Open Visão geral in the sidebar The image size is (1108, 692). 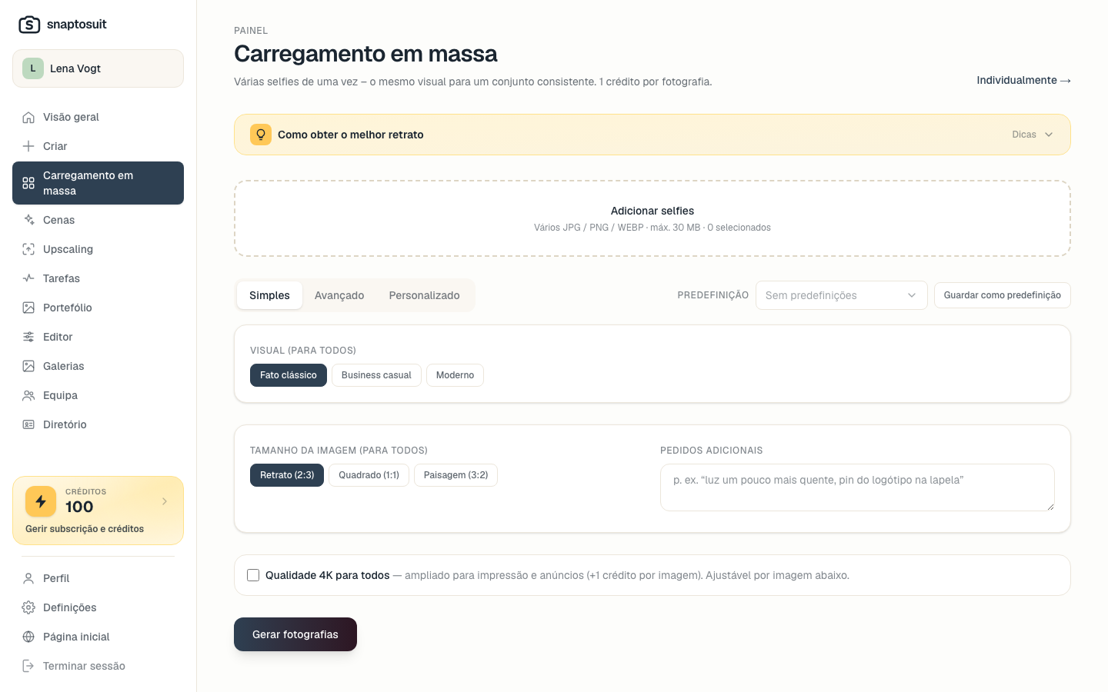98,117
